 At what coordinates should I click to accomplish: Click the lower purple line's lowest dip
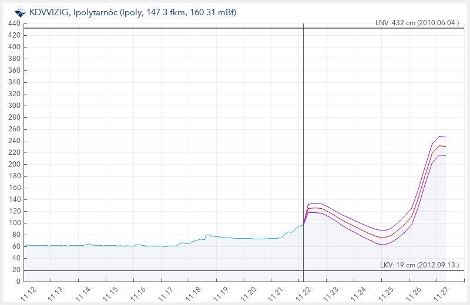pos(382,245)
